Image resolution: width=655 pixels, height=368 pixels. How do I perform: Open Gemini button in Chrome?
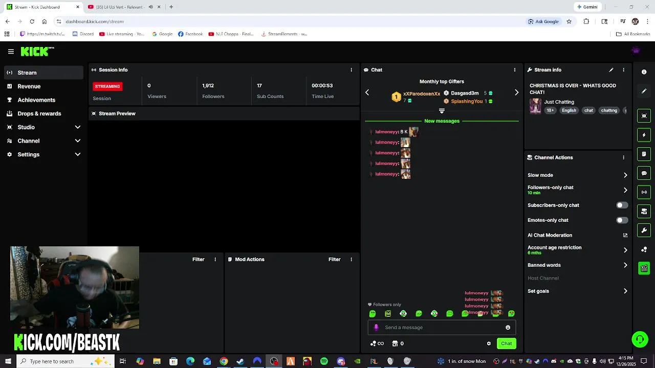pyautogui.click(x=587, y=7)
